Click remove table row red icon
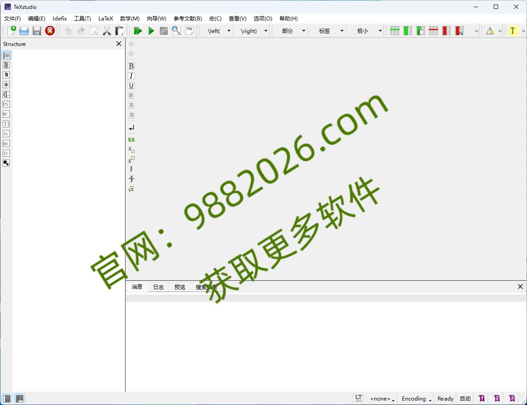 pyautogui.click(x=434, y=31)
